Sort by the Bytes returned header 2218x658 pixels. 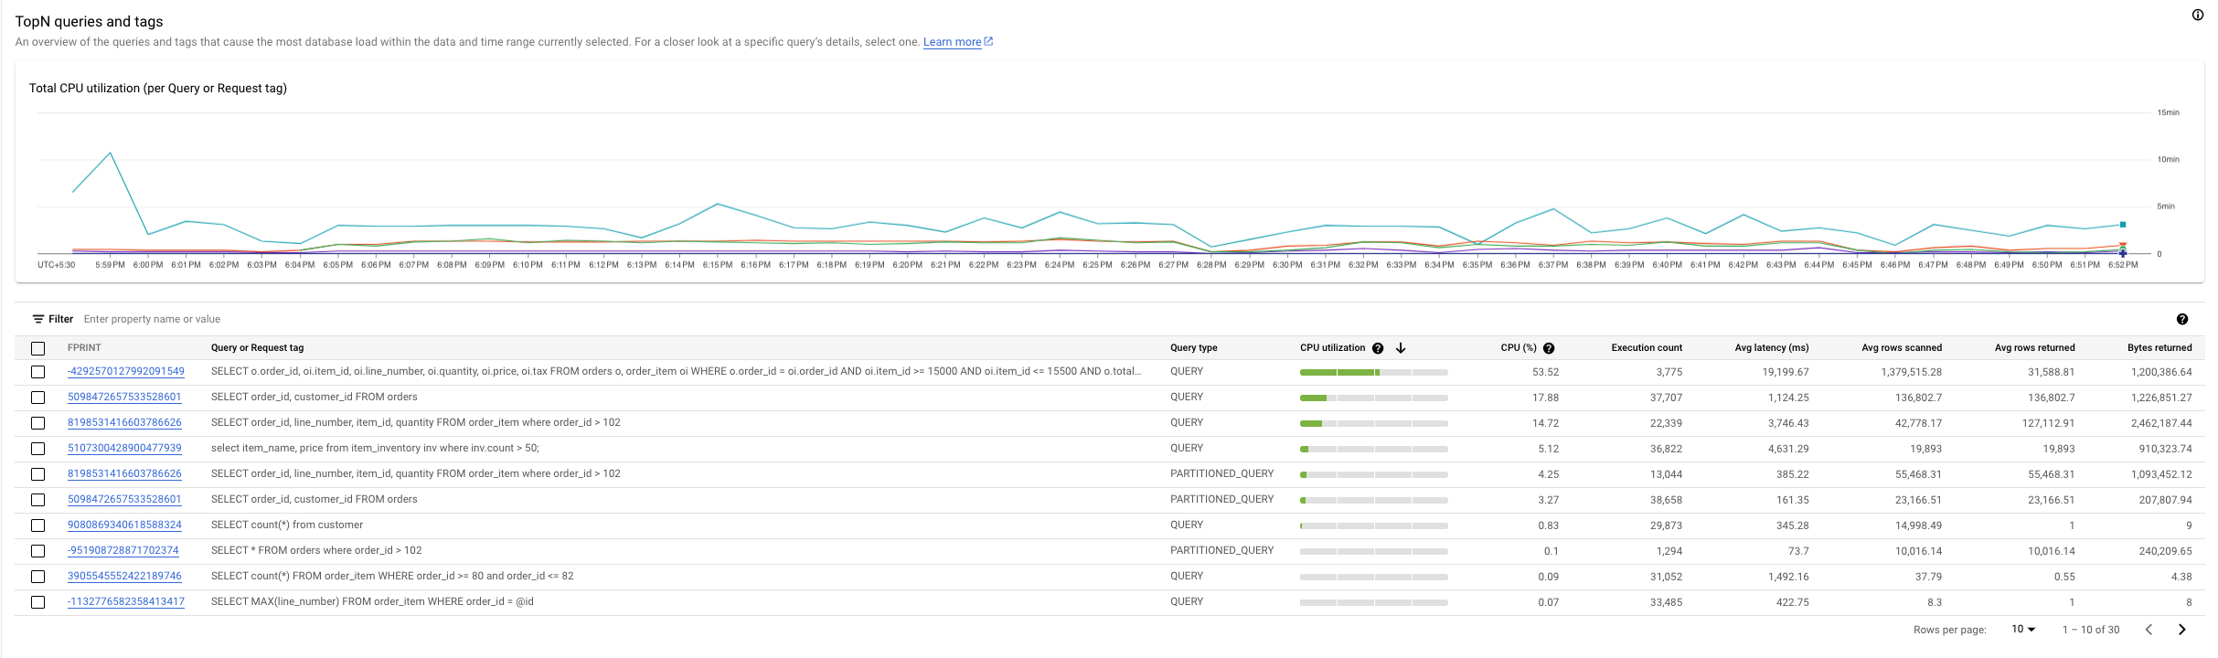[2159, 348]
